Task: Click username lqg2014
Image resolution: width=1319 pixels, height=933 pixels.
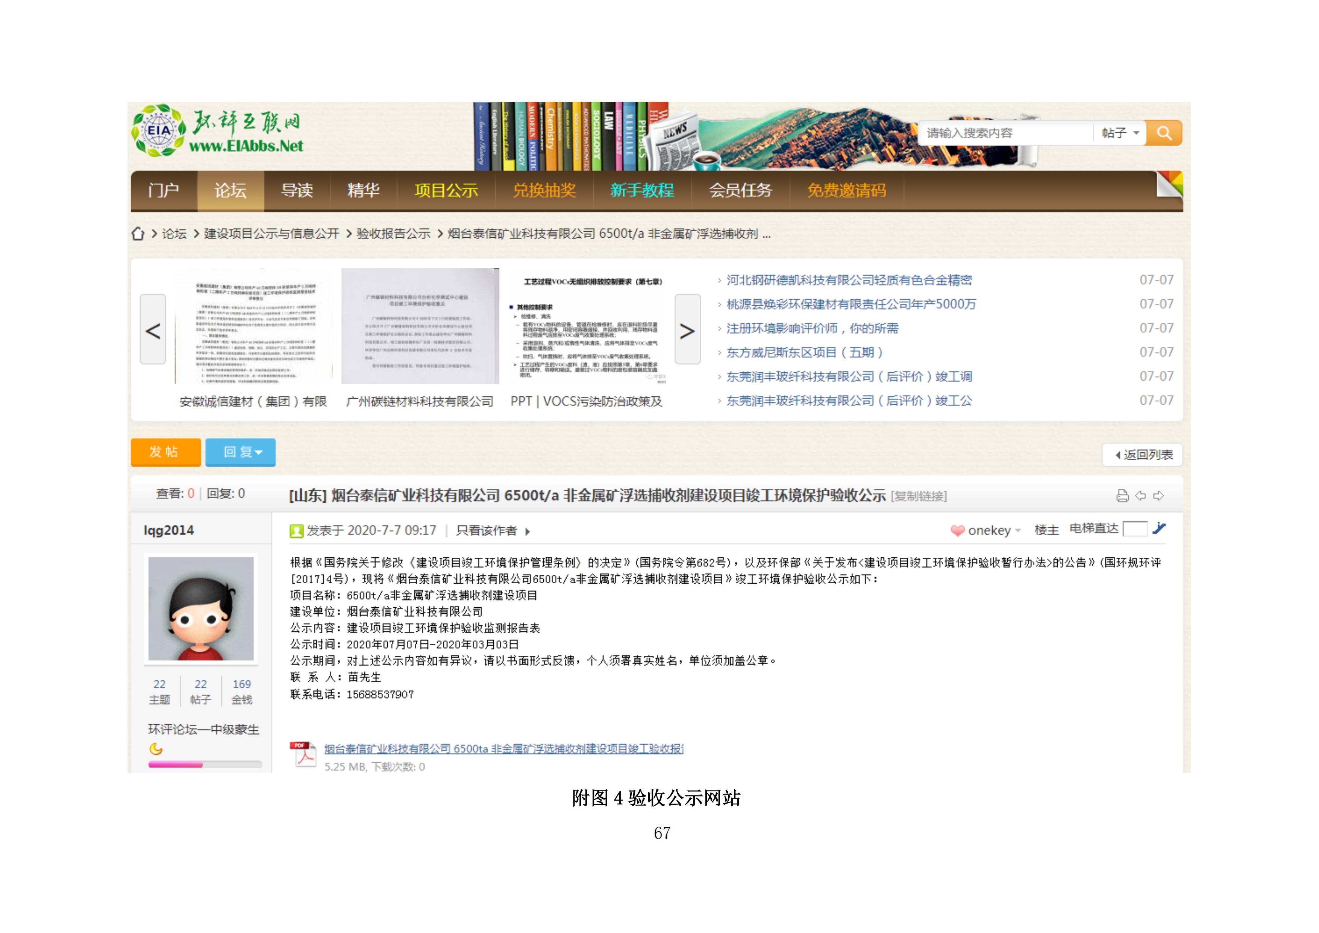Action: point(169,530)
